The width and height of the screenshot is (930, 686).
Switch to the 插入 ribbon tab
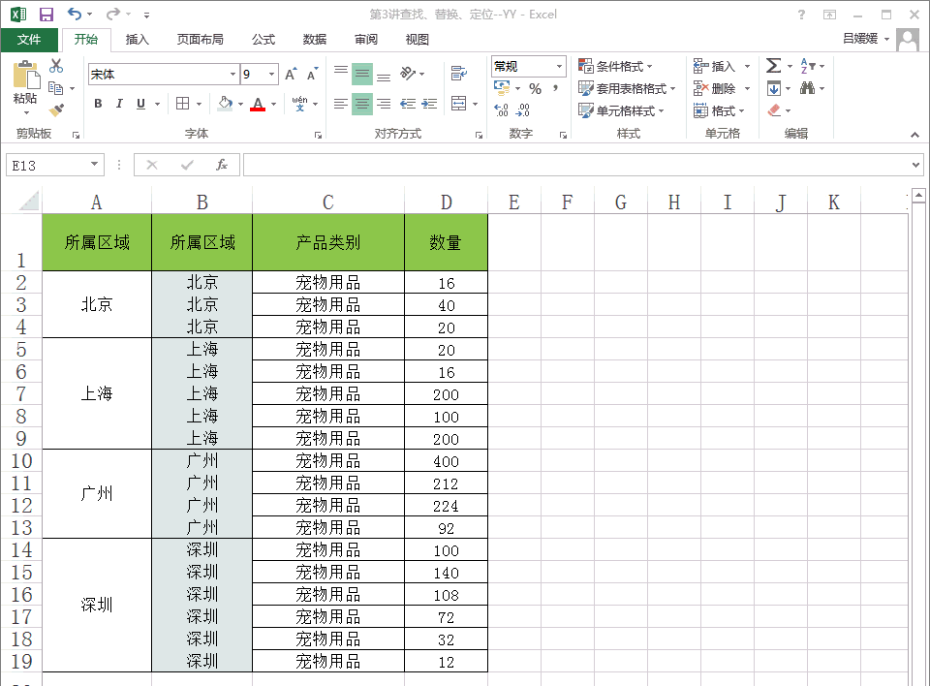(x=138, y=40)
